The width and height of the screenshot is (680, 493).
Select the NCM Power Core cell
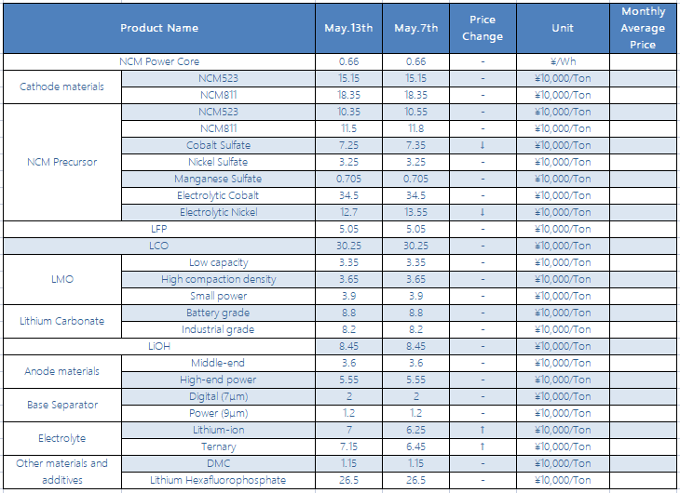tap(159, 61)
